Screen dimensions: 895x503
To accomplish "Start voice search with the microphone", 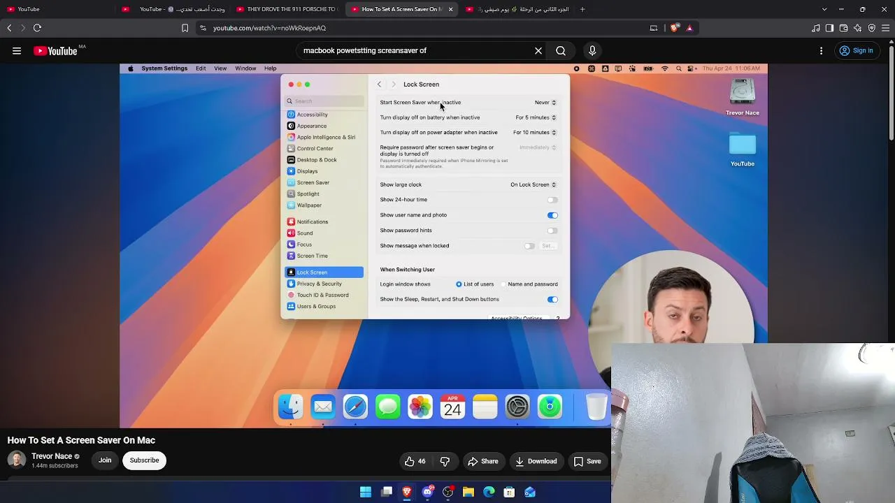I will pyautogui.click(x=592, y=50).
